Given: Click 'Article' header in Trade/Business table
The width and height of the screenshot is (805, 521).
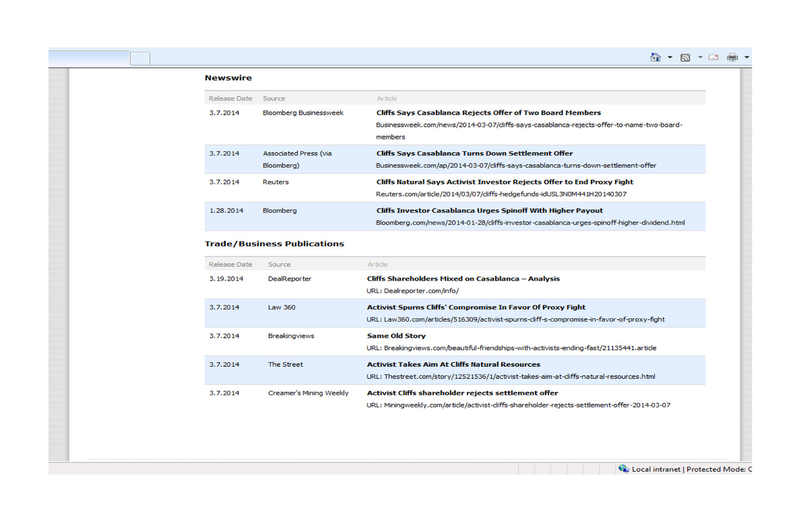Looking at the screenshot, I should tap(377, 265).
